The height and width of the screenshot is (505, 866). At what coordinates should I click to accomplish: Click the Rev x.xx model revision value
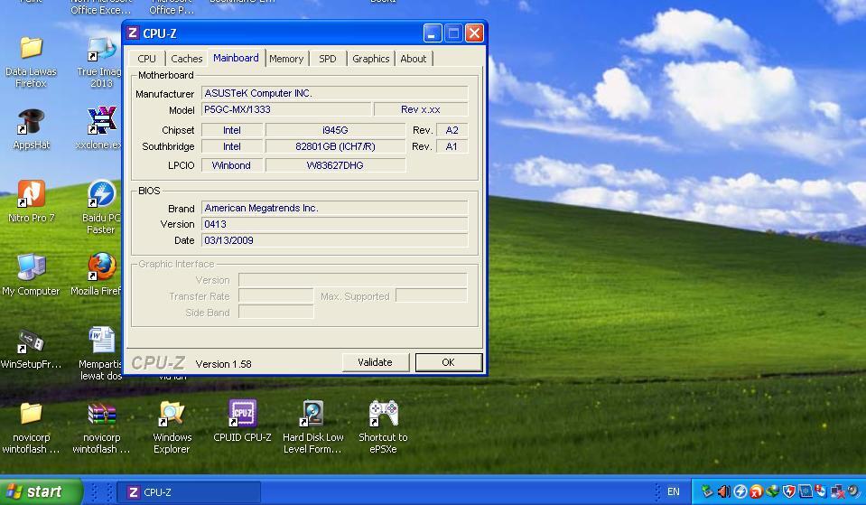tap(421, 109)
